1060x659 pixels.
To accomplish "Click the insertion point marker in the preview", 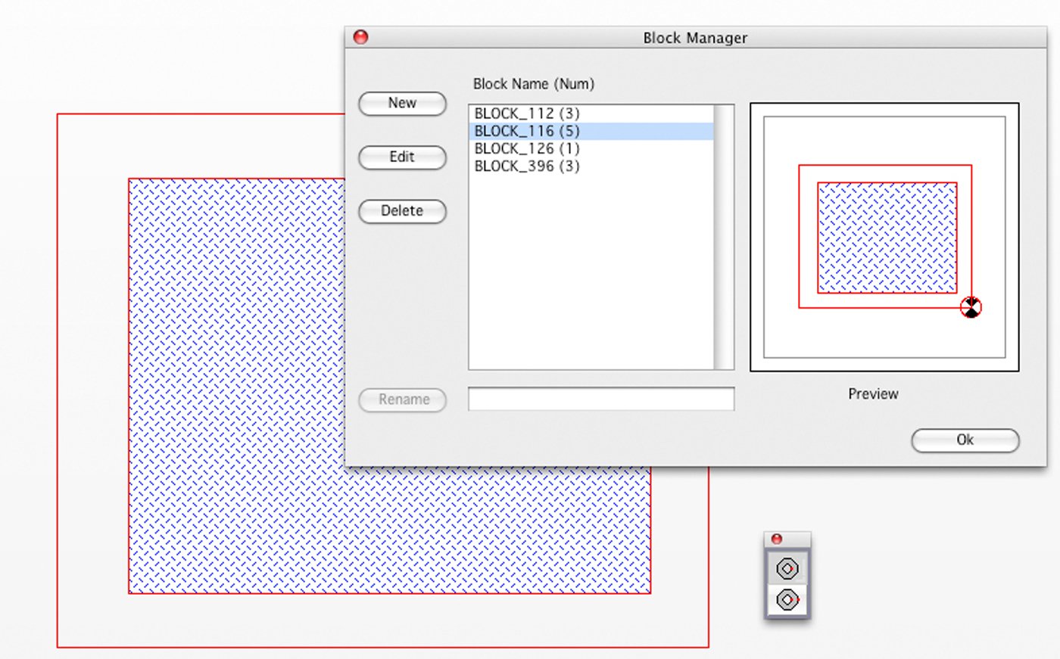I will (971, 307).
